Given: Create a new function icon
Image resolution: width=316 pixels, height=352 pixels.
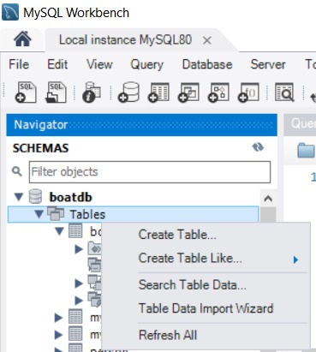Looking at the screenshot, I should coord(248,92).
